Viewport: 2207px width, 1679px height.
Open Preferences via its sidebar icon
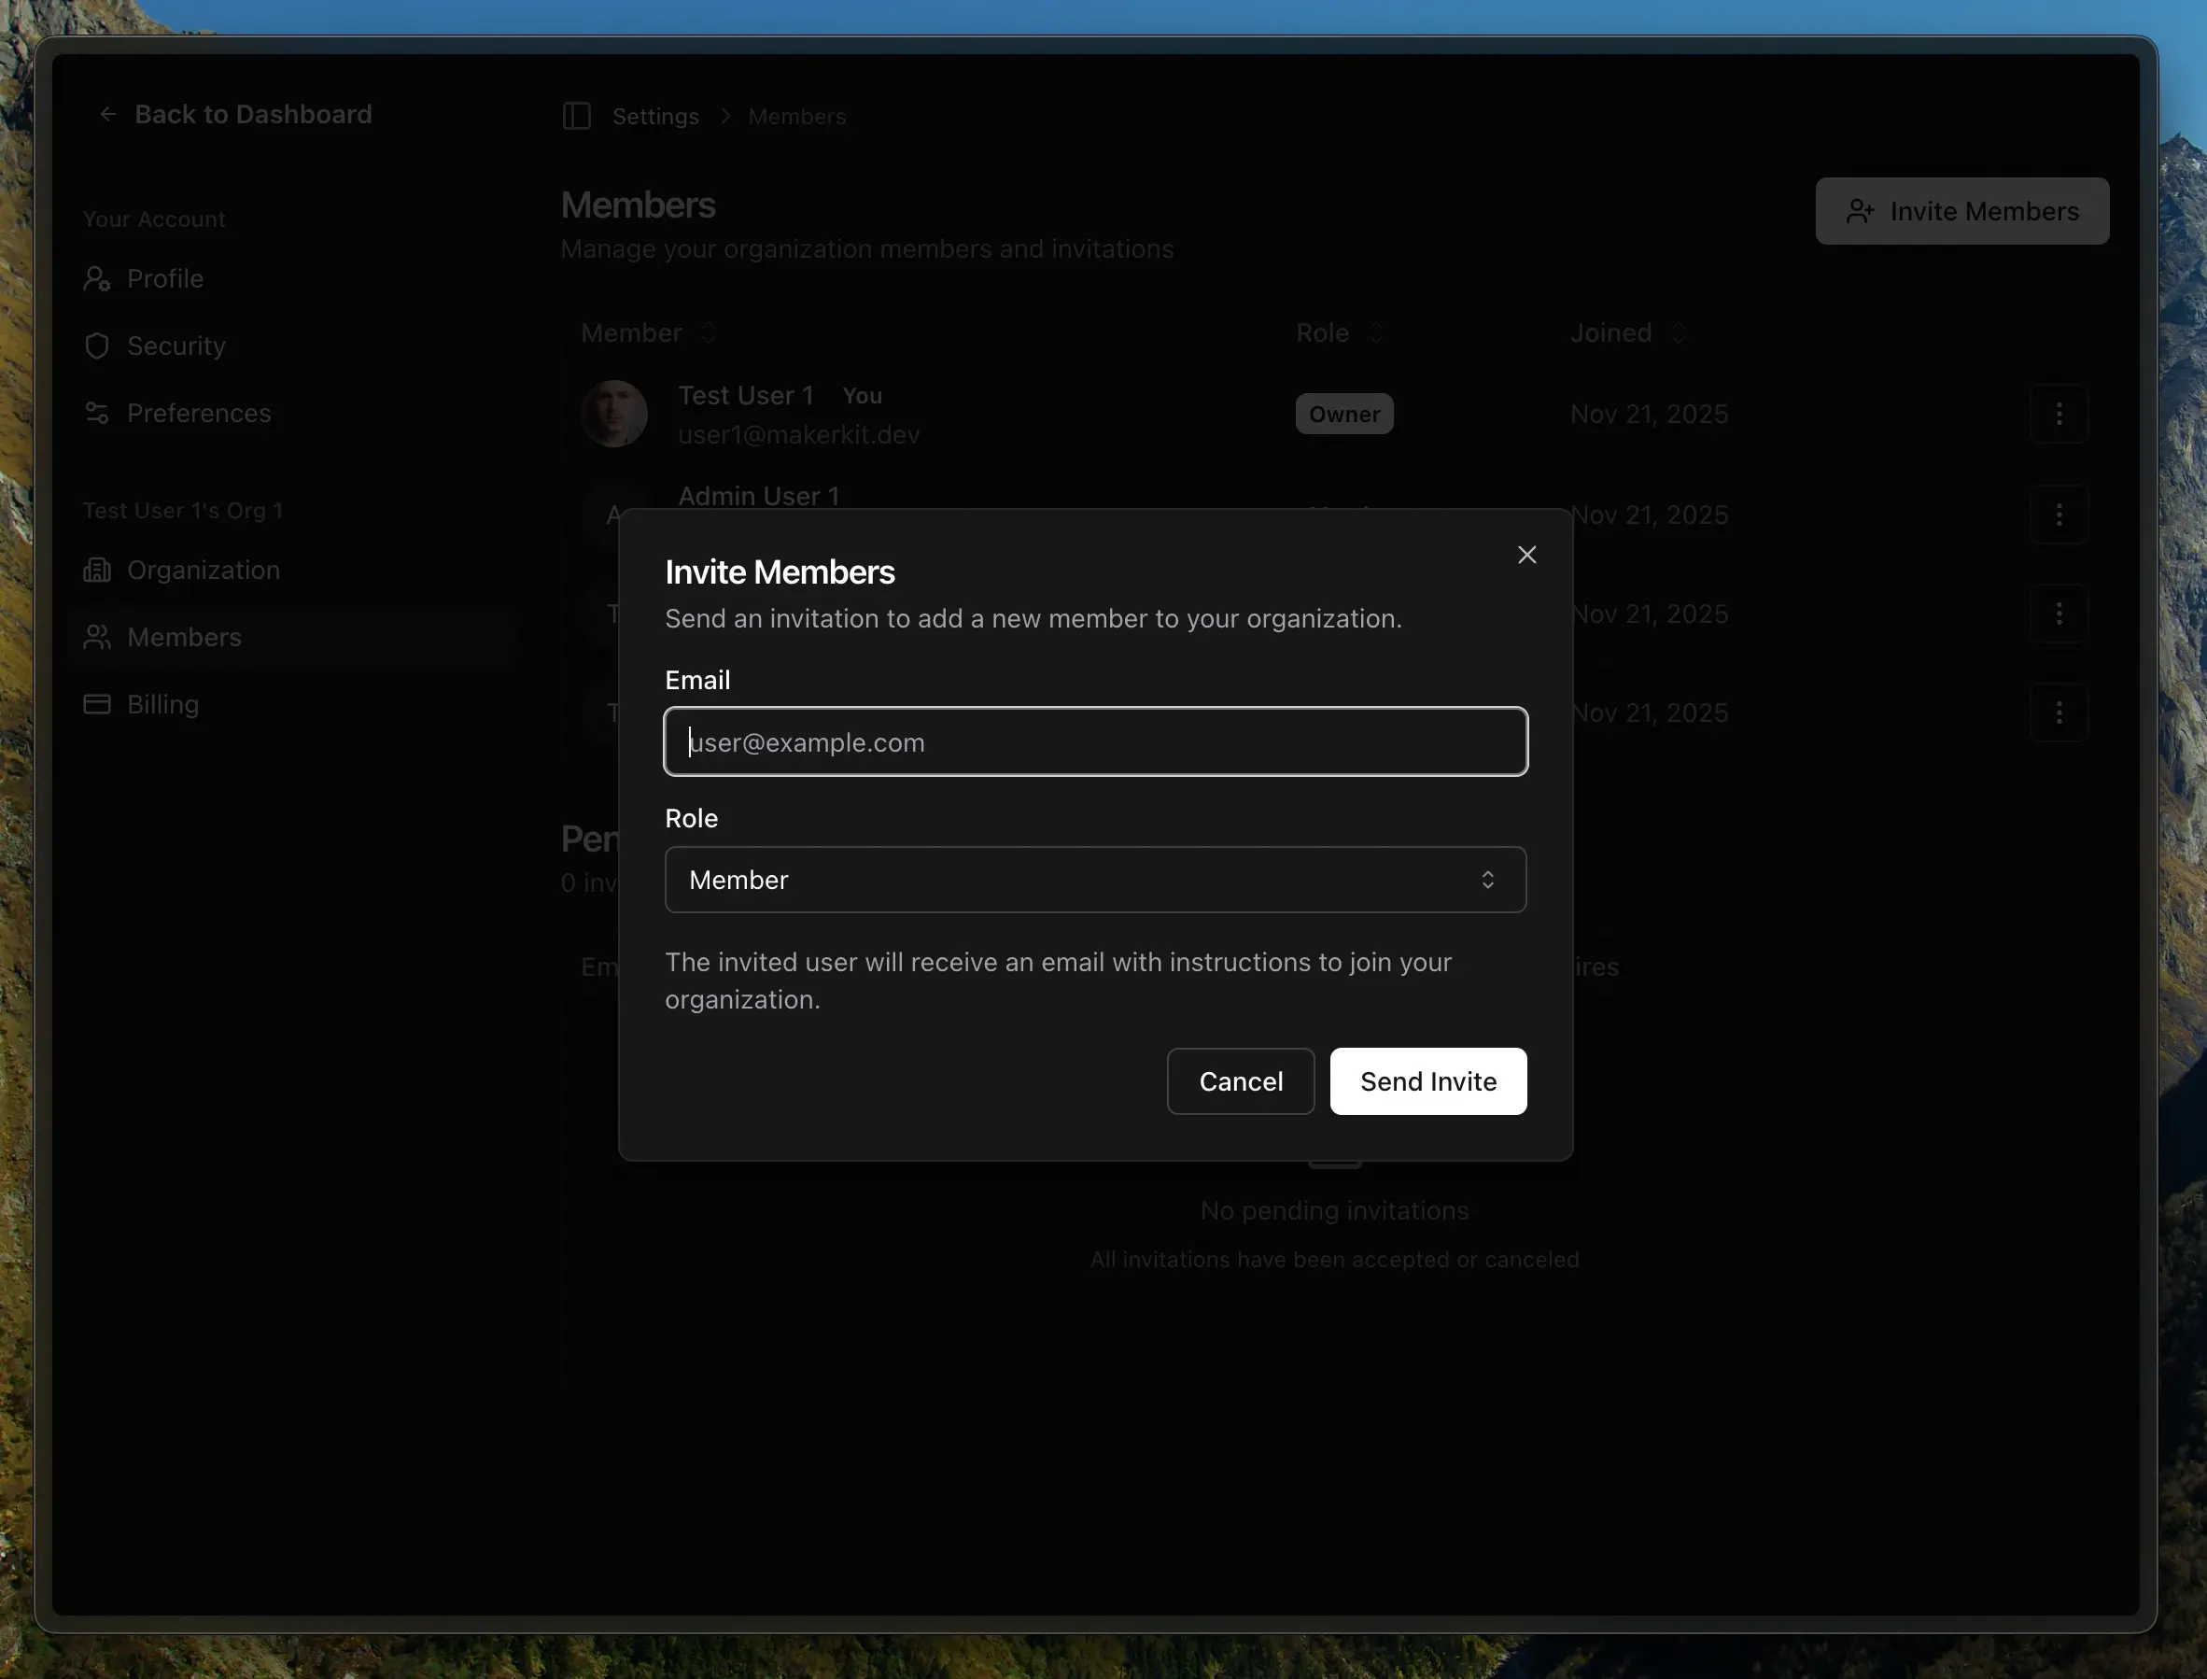(97, 413)
